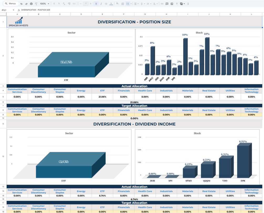Open the Menus search box
The image size is (264, 213).
11,3
